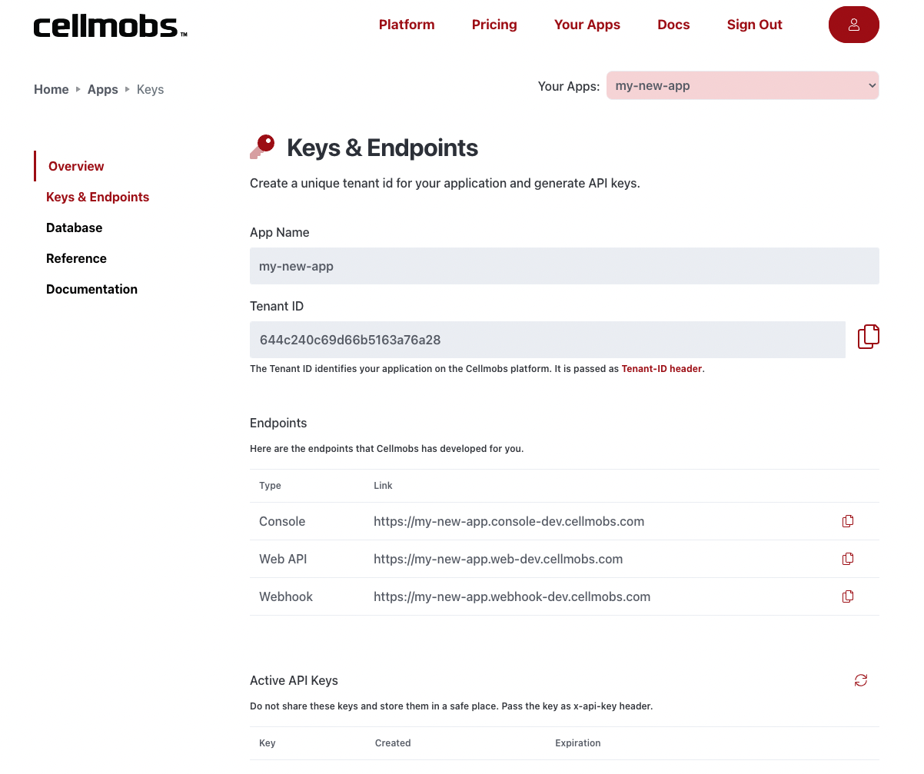The width and height of the screenshot is (924, 774).
Task: Open the Reference sidebar section
Action: click(76, 258)
